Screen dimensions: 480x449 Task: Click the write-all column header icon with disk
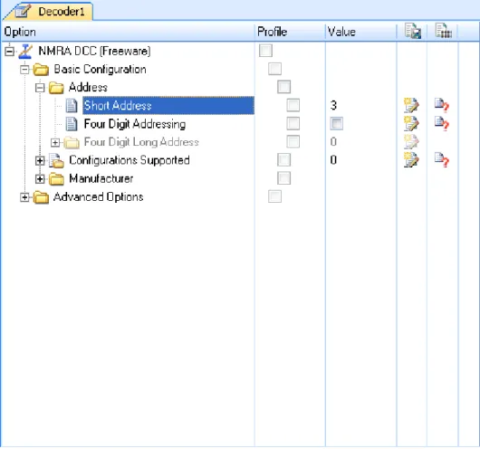[x=413, y=31]
